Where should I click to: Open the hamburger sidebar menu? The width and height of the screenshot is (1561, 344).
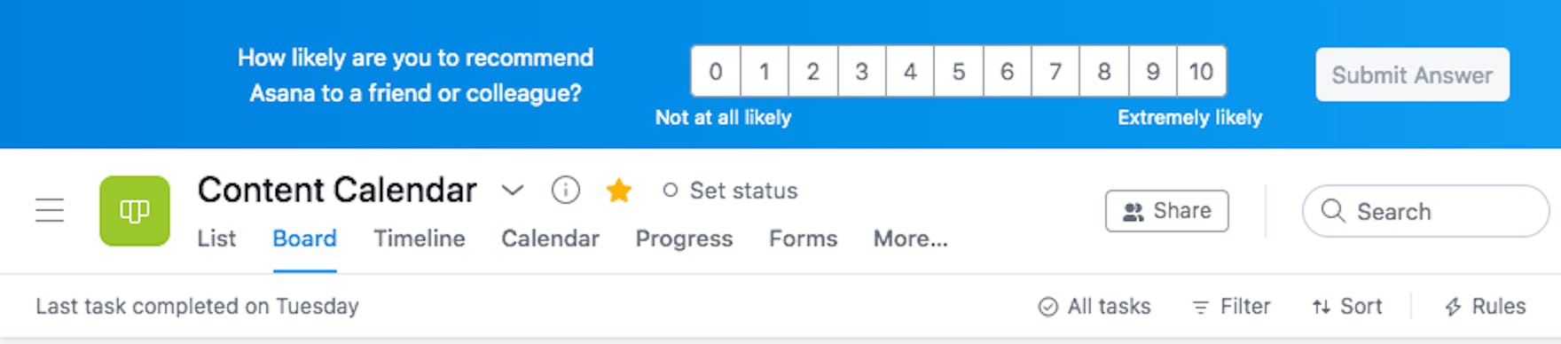pos(50,210)
